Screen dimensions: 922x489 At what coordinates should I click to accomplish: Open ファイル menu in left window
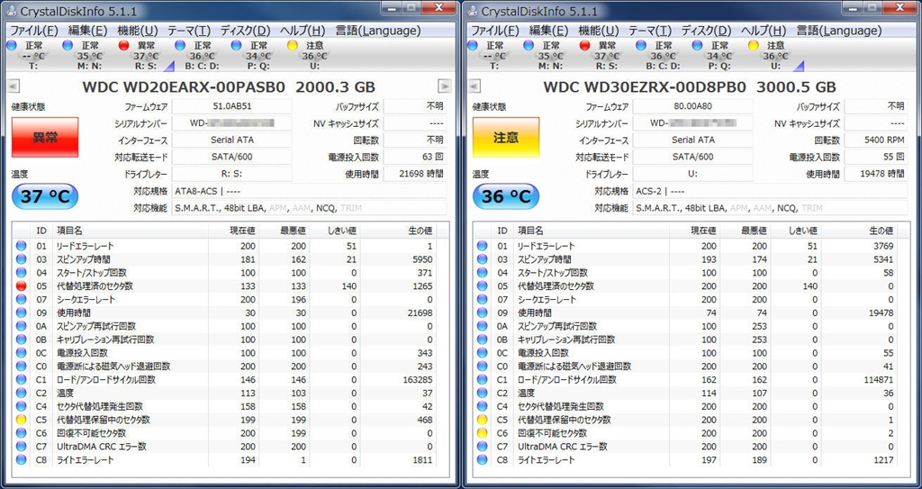pos(35,31)
